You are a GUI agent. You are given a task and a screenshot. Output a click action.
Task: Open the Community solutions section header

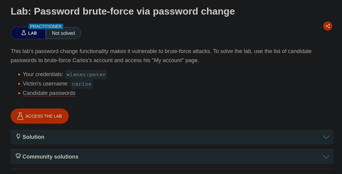pos(50,157)
